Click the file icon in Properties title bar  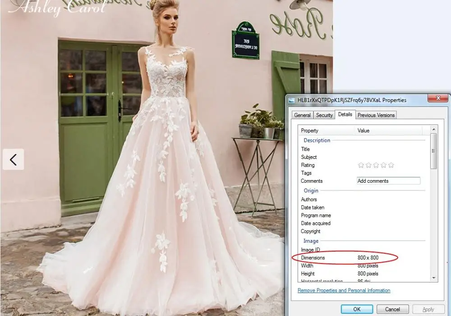click(x=292, y=100)
